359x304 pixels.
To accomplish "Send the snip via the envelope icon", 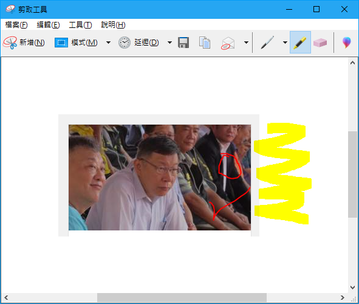I will pos(228,43).
